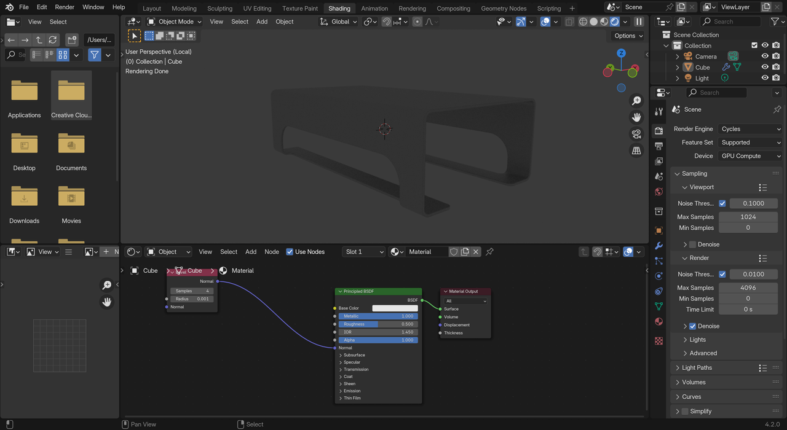Click the viewport zoom magnifier gizmo
Screen dimensions: 787x430
pyautogui.click(x=636, y=100)
